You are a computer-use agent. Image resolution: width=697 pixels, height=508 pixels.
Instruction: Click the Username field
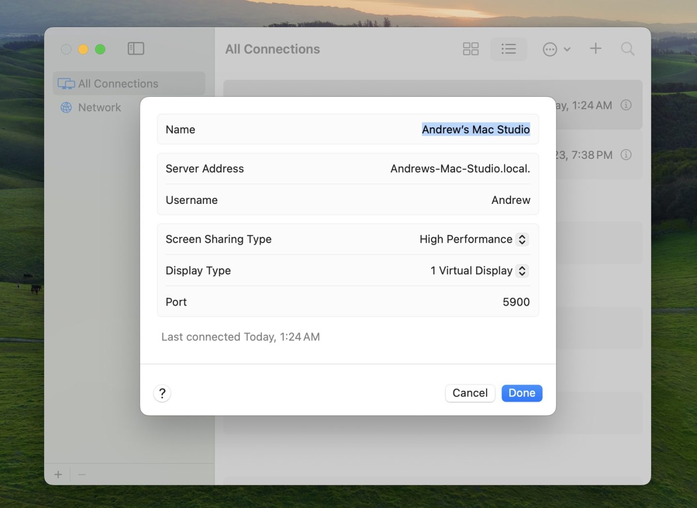click(x=510, y=200)
